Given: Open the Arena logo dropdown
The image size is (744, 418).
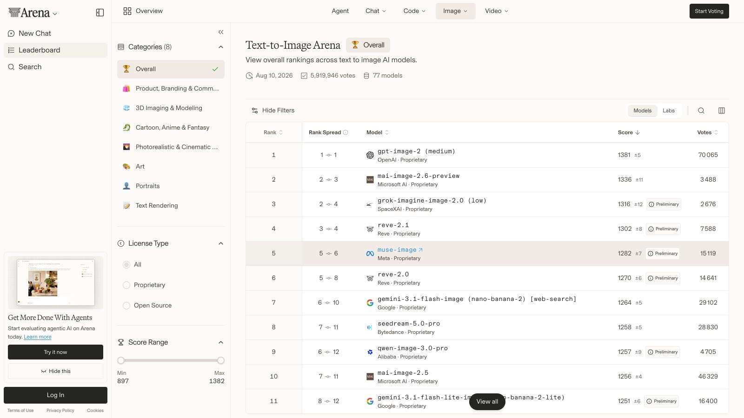Looking at the screenshot, I should point(33,13).
